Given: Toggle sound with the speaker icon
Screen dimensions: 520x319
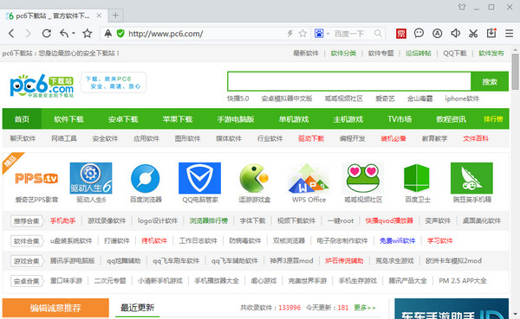Looking at the screenshot, I should [x=455, y=33].
